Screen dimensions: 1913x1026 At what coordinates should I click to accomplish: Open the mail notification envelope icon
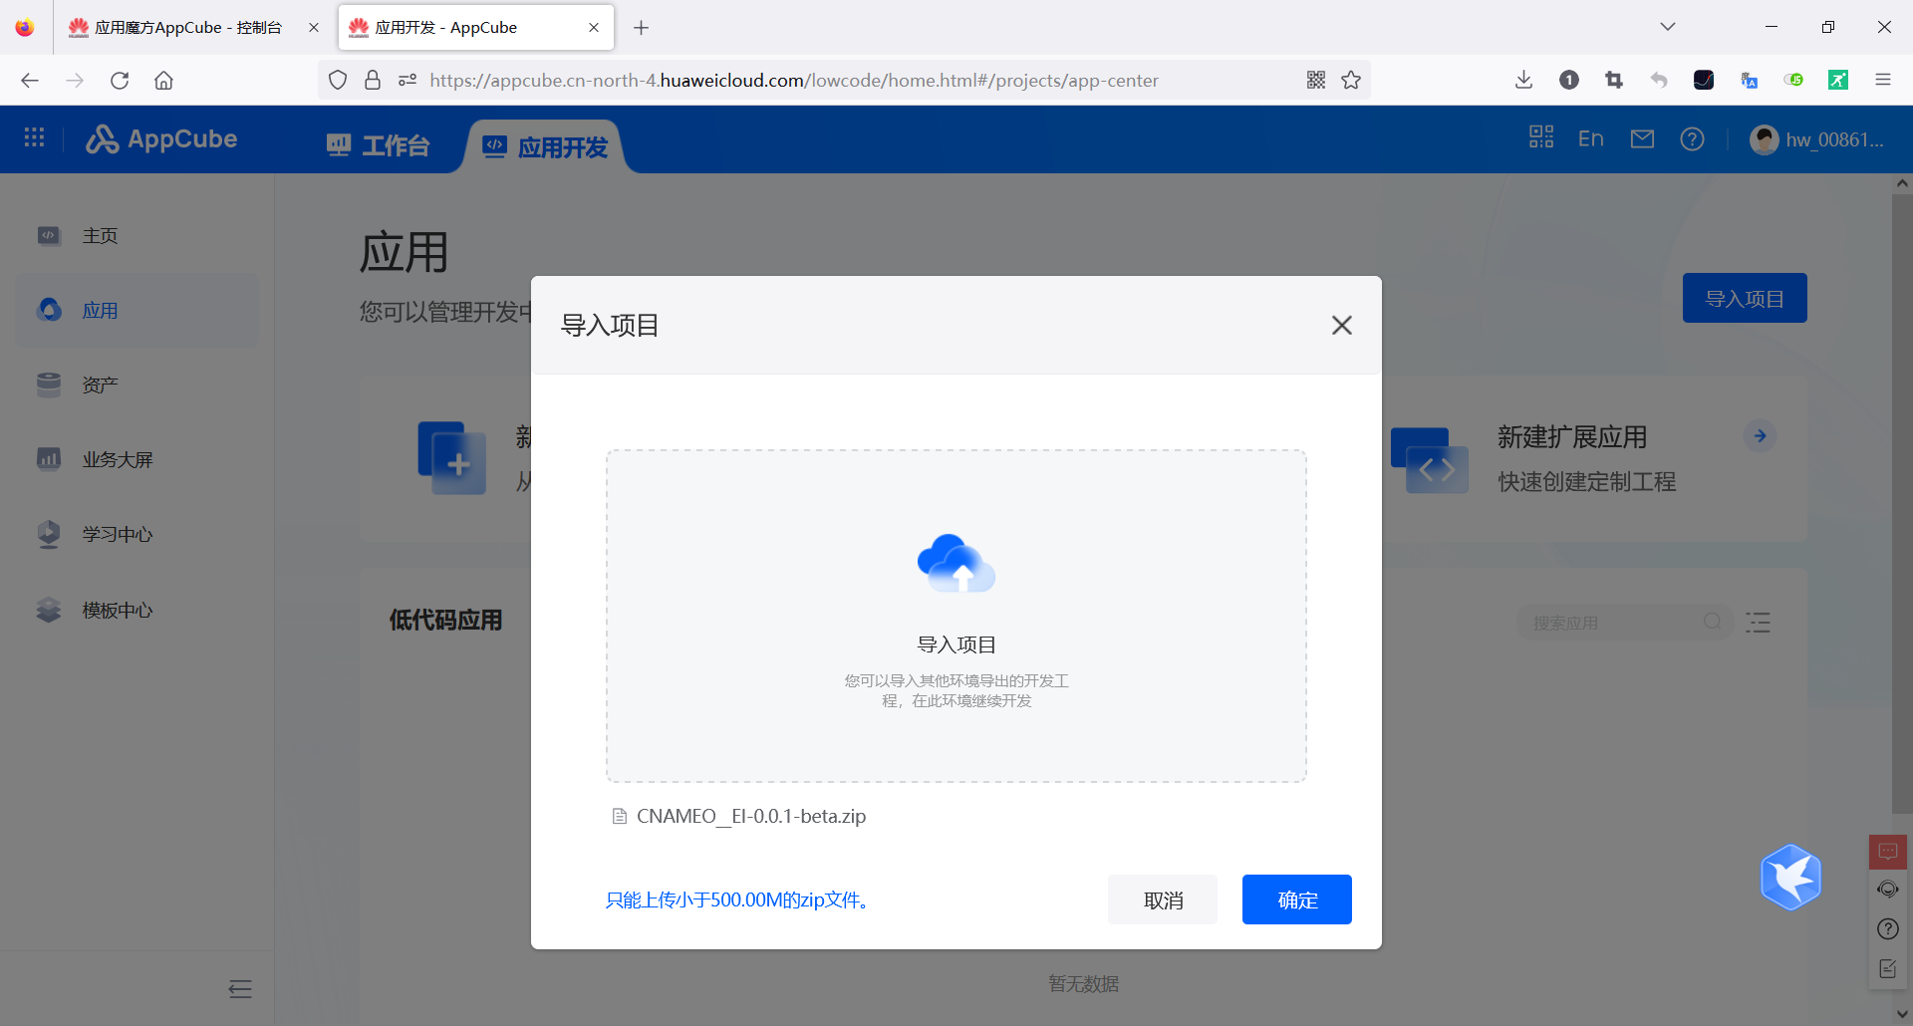1642,138
